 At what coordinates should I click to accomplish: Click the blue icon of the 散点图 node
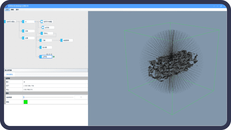[x=41, y=47]
